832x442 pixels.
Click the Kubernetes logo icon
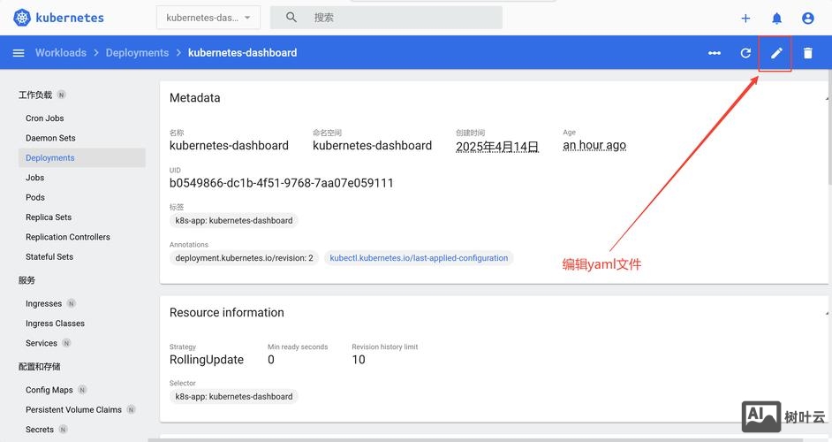pos(22,18)
